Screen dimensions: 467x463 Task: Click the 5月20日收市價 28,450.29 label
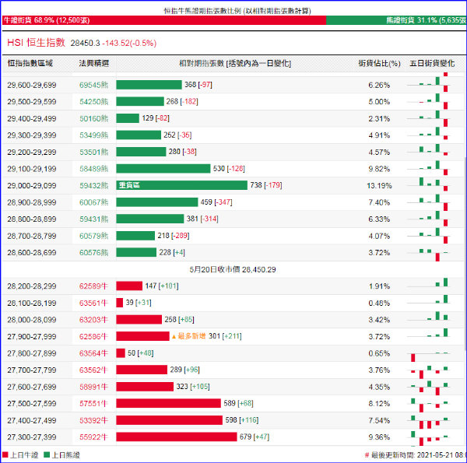point(233,269)
